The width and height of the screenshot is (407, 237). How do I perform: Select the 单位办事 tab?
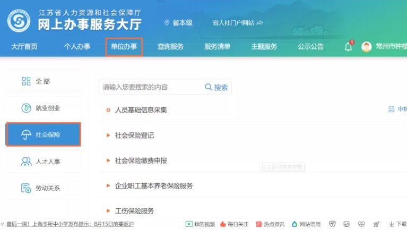(124, 47)
